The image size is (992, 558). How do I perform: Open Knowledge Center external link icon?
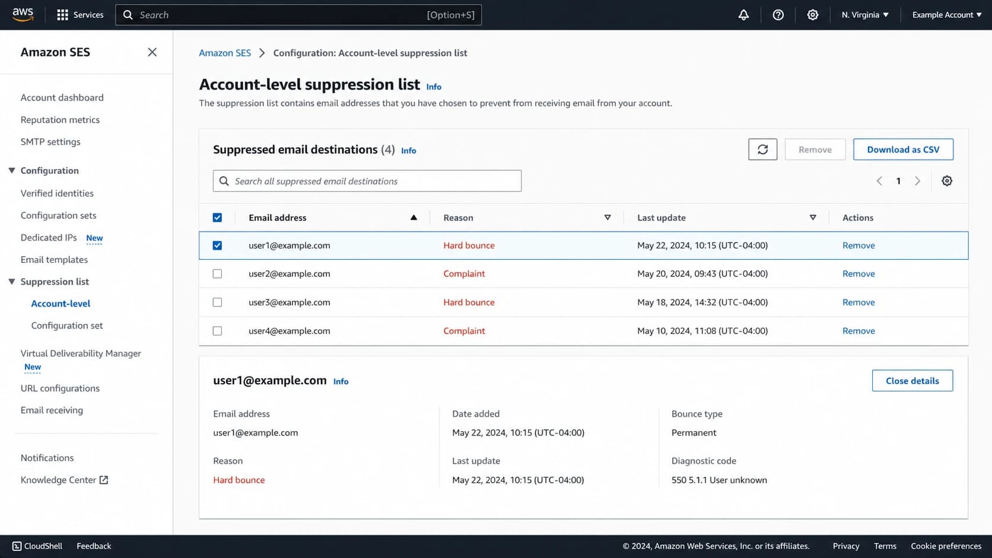tap(104, 480)
